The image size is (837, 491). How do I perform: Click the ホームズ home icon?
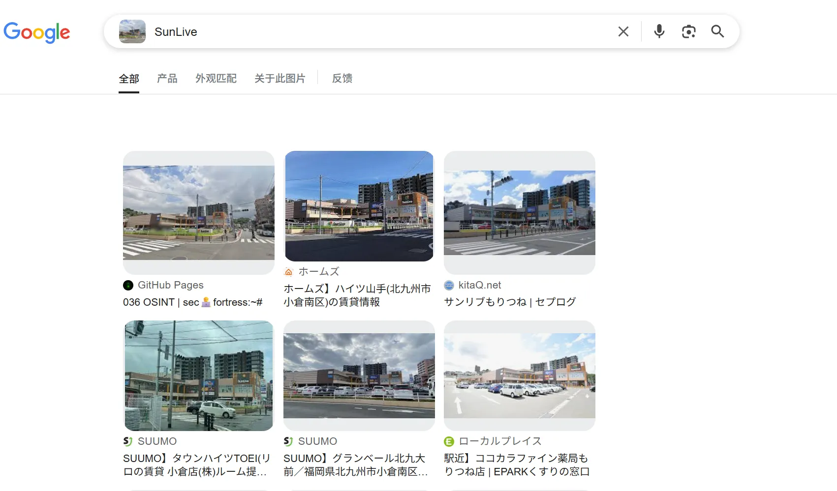point(288,271)
